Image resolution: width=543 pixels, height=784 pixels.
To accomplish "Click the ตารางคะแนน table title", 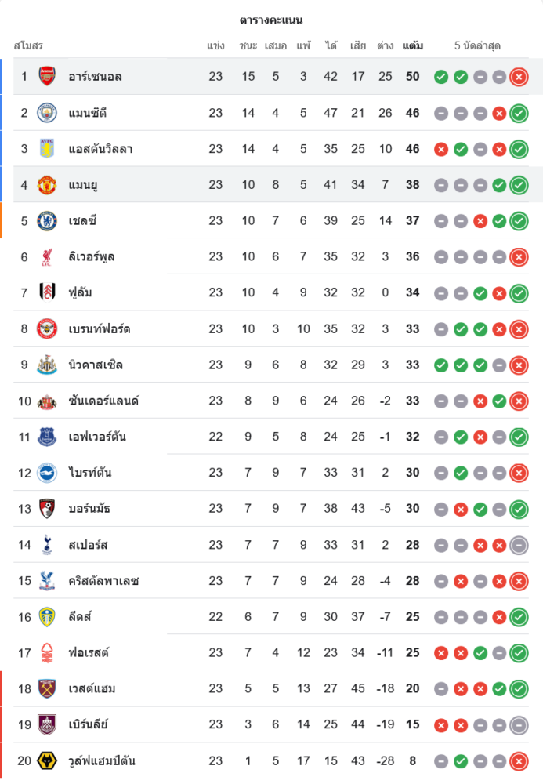I will pyautogui.click(x=271, y=20).
